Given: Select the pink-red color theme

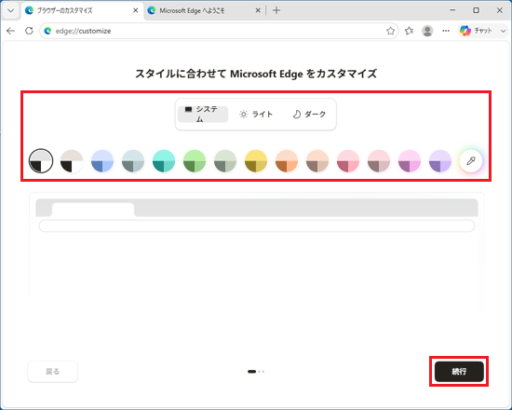Looking at the screenshot, I should (348, 160).
